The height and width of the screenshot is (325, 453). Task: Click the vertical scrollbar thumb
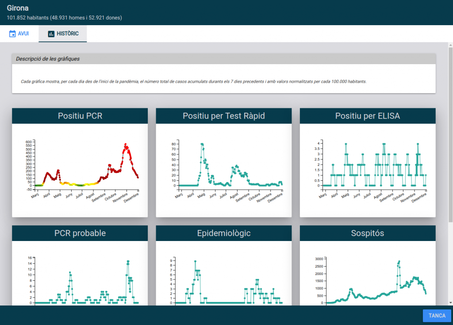[x=450, y=135]
